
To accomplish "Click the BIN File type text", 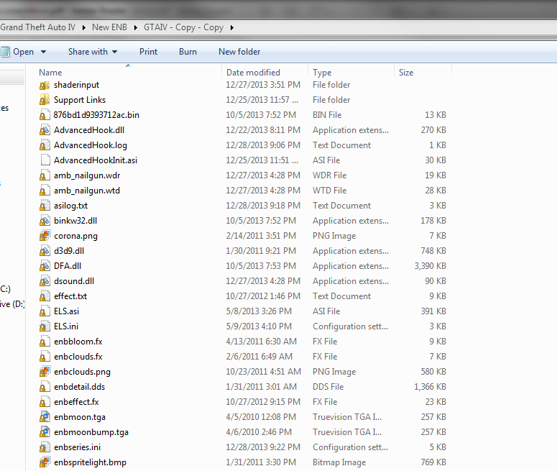I will [327, 115].
